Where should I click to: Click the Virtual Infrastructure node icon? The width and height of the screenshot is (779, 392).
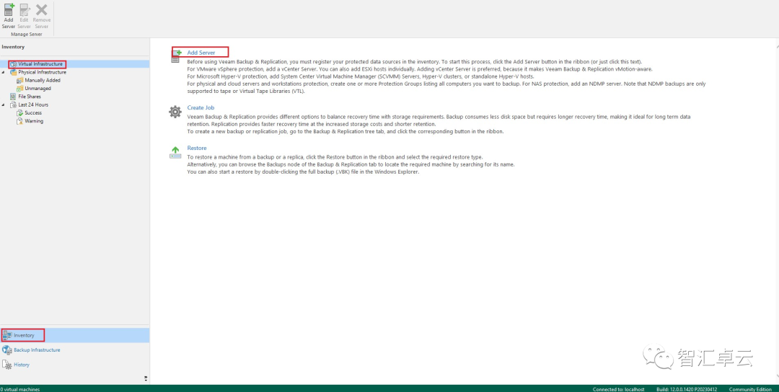click(14, 65)
